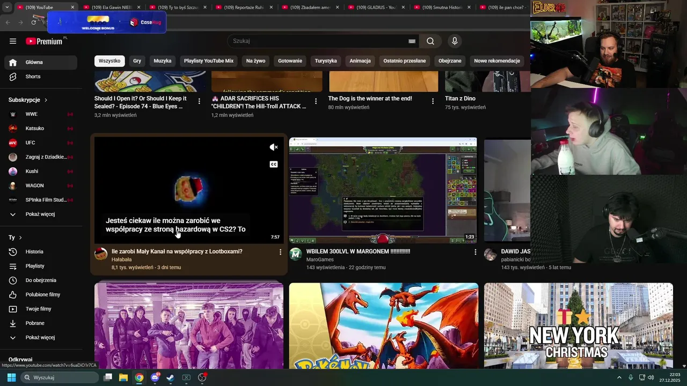The height and width of the screenshot is (386, 687).
Task: Open Pobrane downloads in the sidebar
Action: (41, 323)
